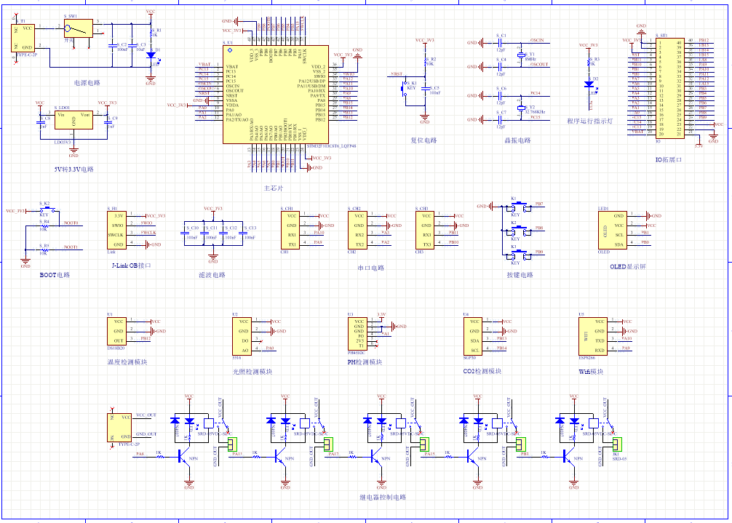Select the S_R1 1K resistor

point(151,32)
